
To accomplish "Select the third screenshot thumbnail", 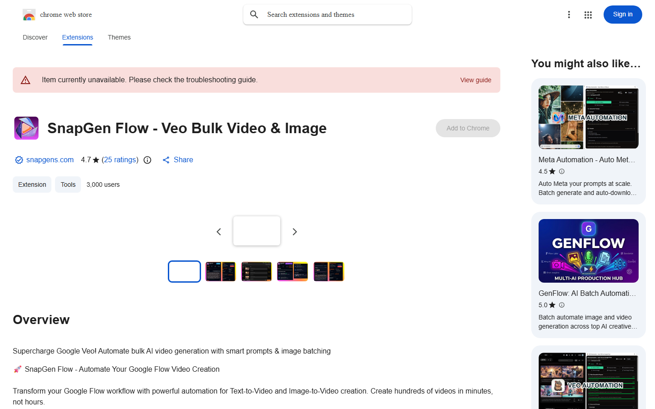I will point(257,271).
